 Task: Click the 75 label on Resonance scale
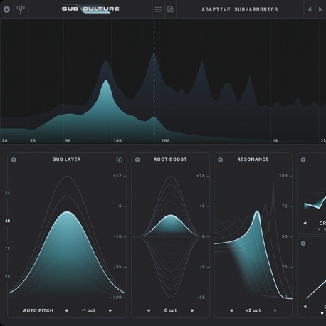pos(285,206)
